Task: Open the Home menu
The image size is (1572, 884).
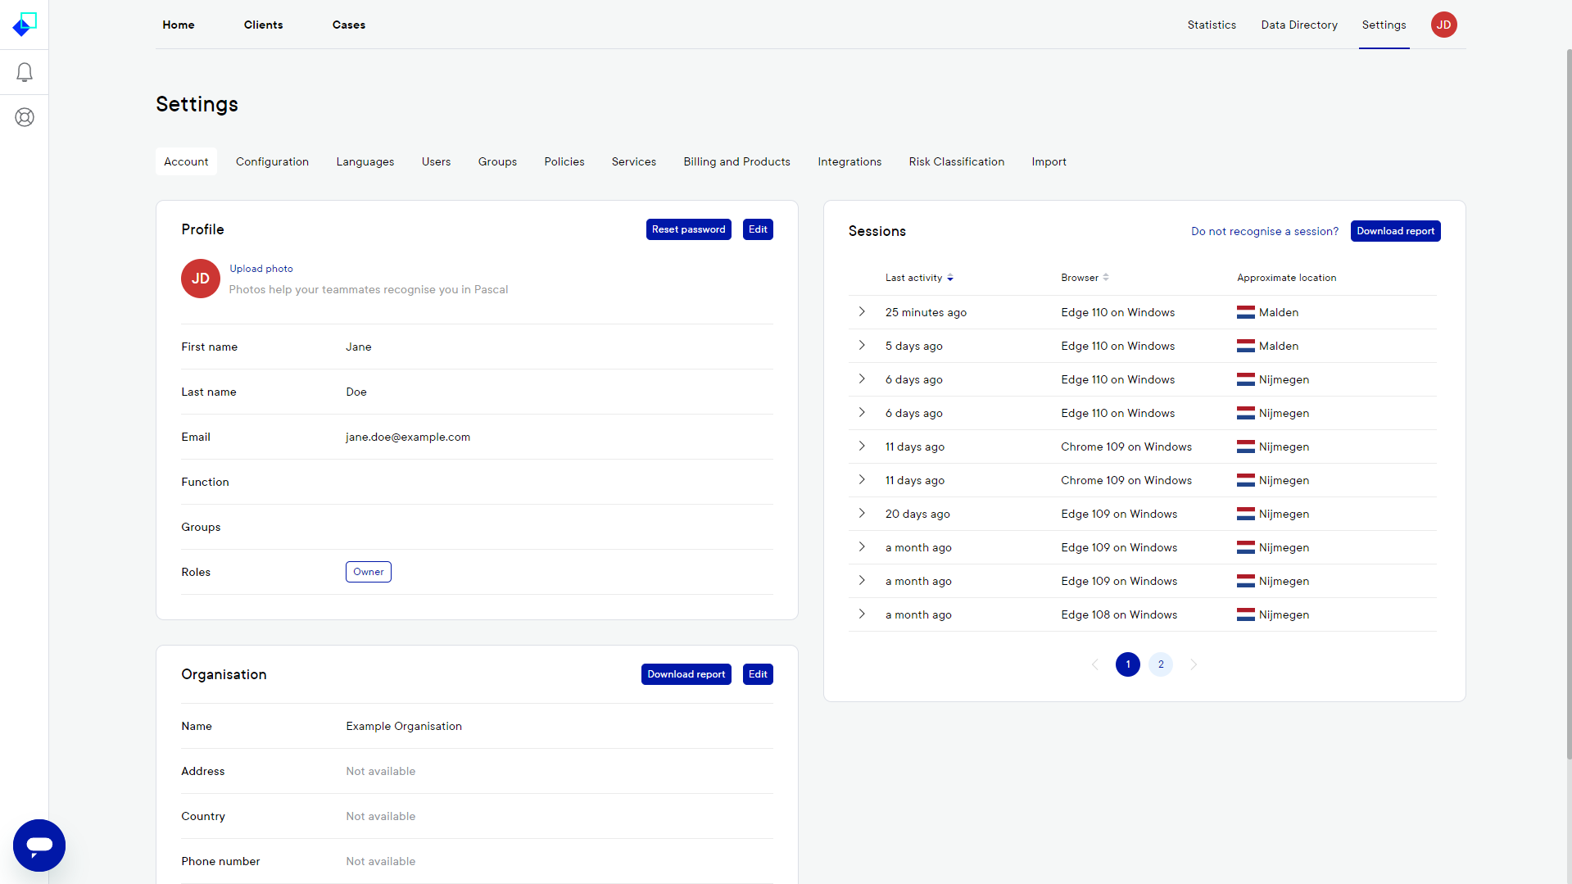Action: click(x=179, y=25)
